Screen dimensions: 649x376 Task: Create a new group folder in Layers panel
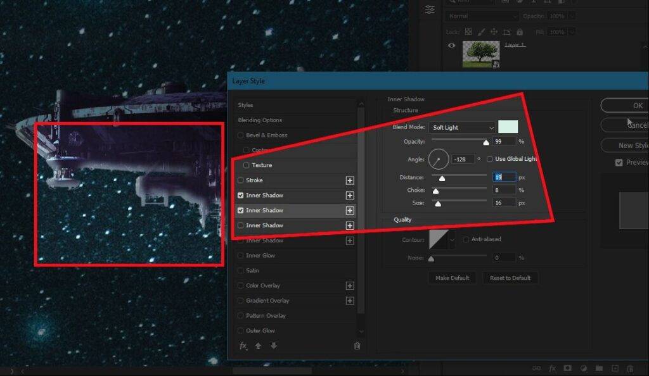(x=599, y=368)
